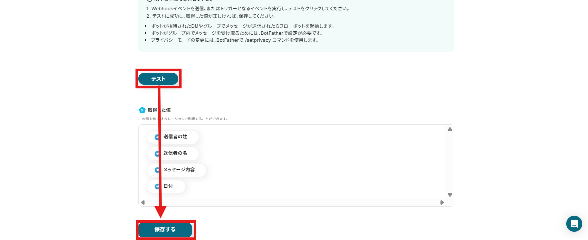
Task: Save settings with 保存する button
Action: [165, 229]
